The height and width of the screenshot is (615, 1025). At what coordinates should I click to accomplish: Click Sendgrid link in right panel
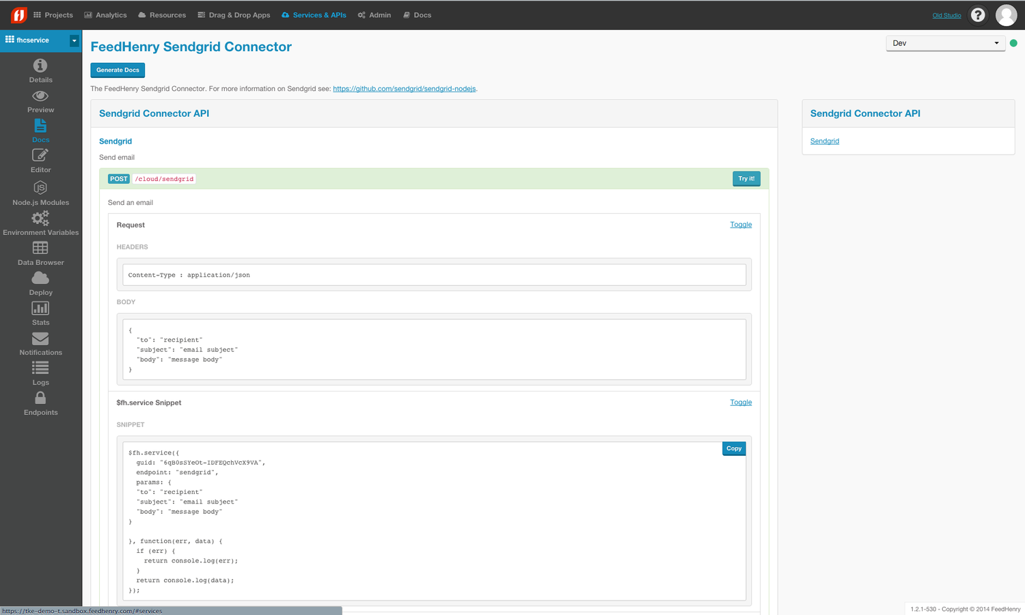[825, 141]
